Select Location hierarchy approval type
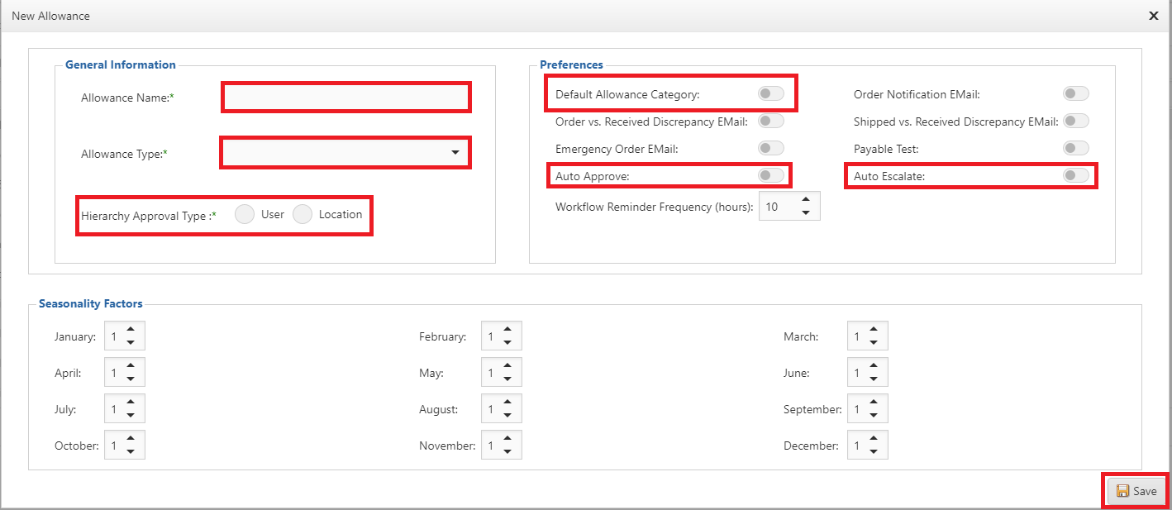This screenshot has width=1172, height=510. pyautogui.click(x=303, y=215)
